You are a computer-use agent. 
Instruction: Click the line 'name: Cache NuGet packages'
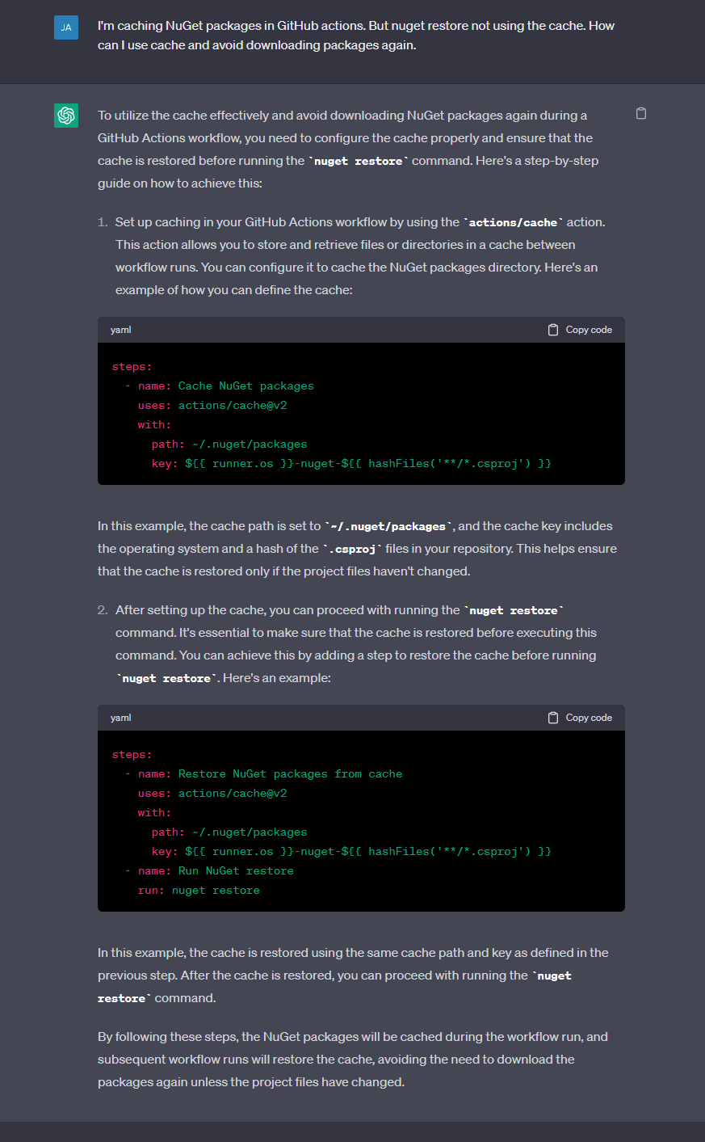(219, 386)
